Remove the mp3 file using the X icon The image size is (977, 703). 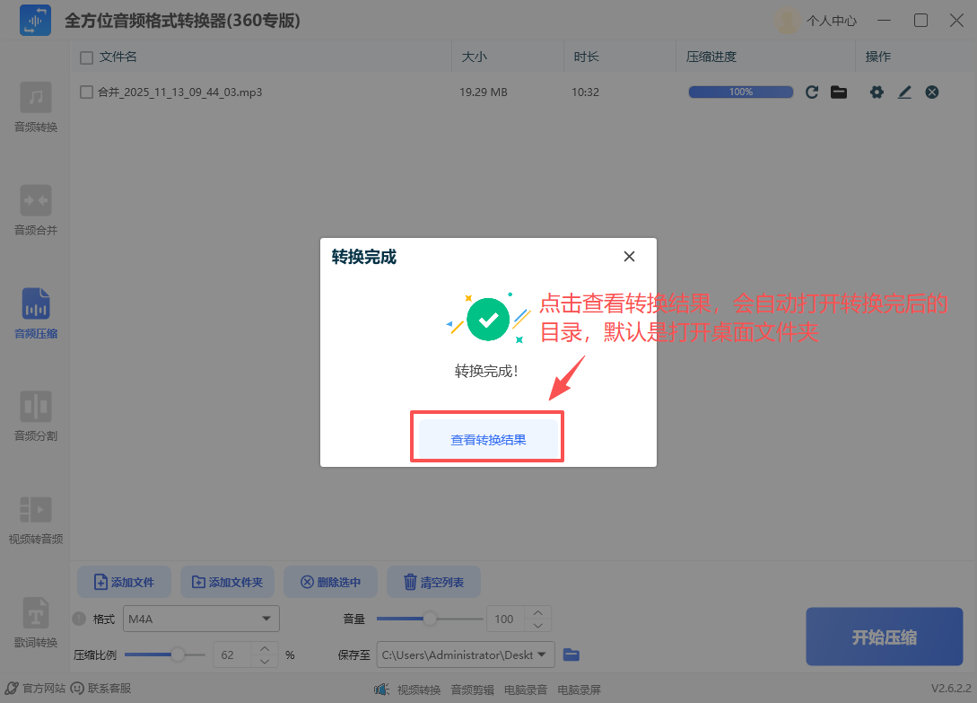tap(931, 92)
